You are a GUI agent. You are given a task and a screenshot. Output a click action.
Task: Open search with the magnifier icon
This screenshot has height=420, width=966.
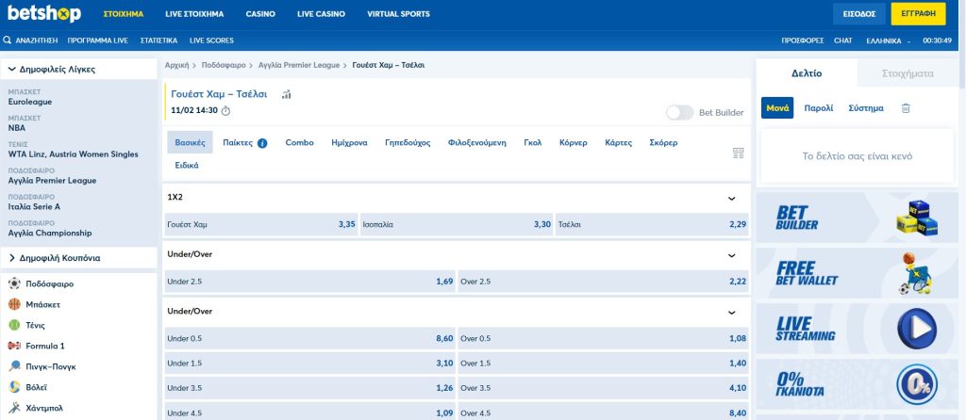click(8, 40)
